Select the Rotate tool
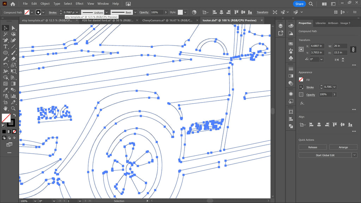The height and width of the screenshot is (203, 361). pos(5,65)
